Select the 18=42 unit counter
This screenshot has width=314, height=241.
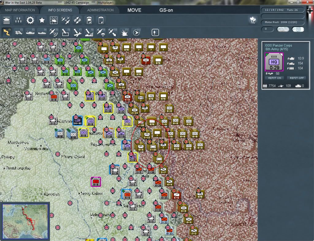103,72
